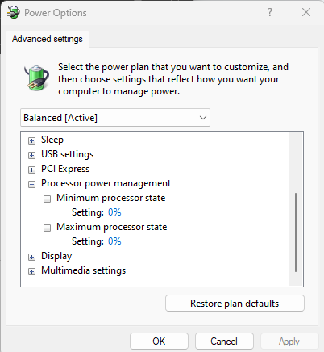Expand the USB settings node
Image resolution: width=324 pixels, height=352 pixels.
click(31, 155)
